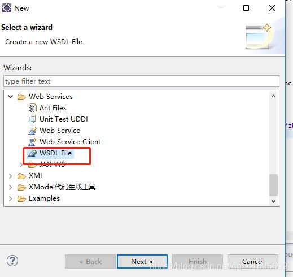Viewport: 293px width, 277px height.
Task: Expand the XML category
Action: (11, 176)
